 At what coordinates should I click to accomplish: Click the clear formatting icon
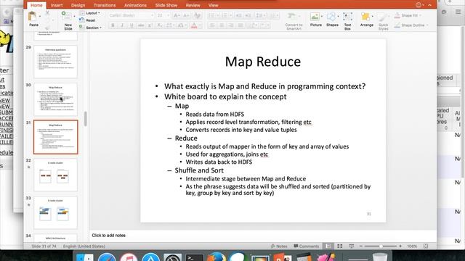(x=197, y=15)
